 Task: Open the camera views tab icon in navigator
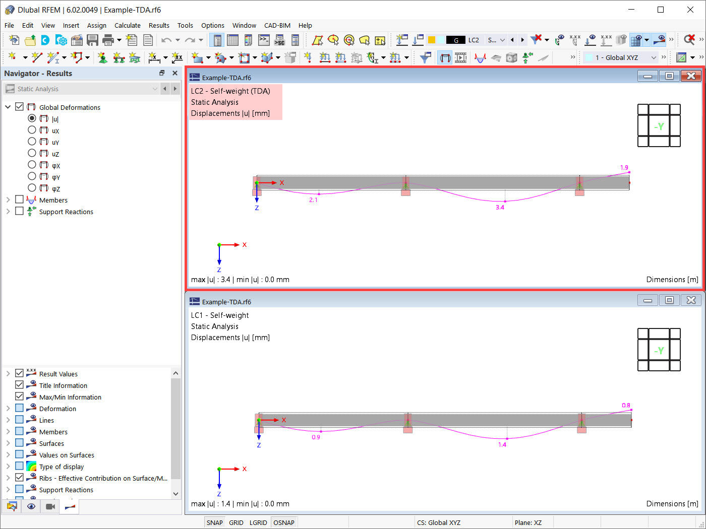click(50, 506)
